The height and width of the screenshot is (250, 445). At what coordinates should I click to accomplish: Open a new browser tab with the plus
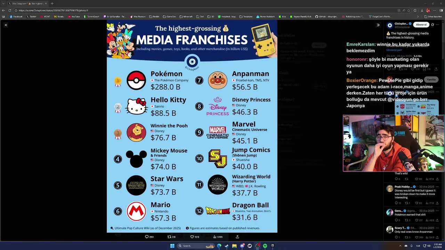52,3
